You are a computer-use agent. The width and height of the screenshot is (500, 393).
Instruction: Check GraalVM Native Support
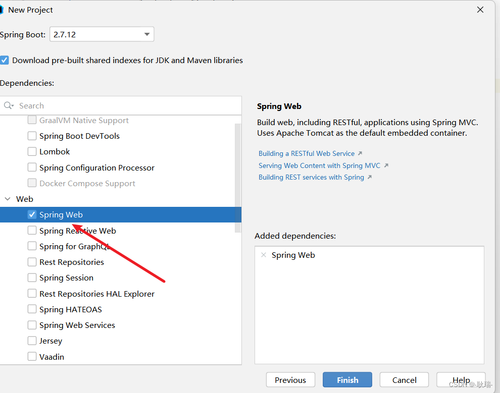point(32,120)
